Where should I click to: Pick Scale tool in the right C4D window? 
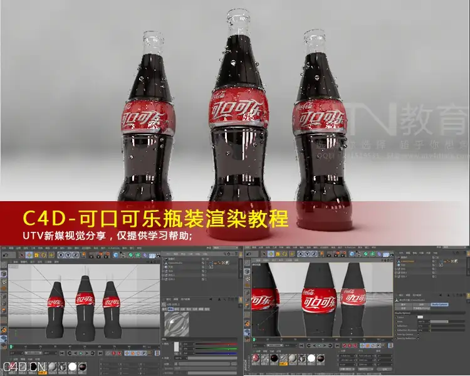[x=278, y=254]
